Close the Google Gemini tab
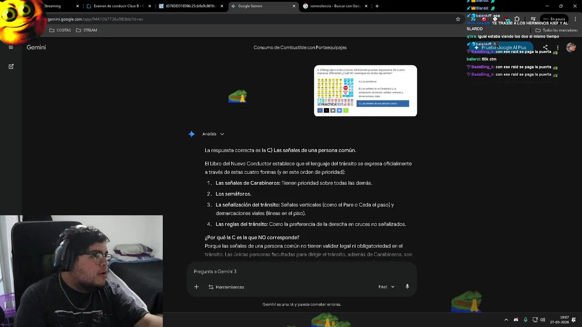This screenshot has height=327, width=582. [x=294, y=6]
